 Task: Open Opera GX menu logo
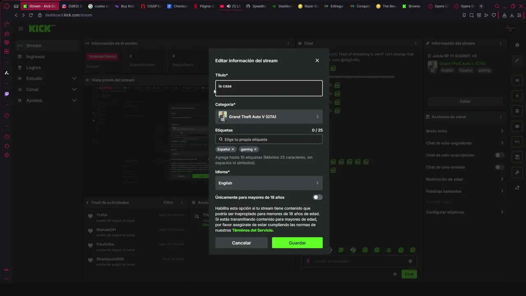point(7,6)
